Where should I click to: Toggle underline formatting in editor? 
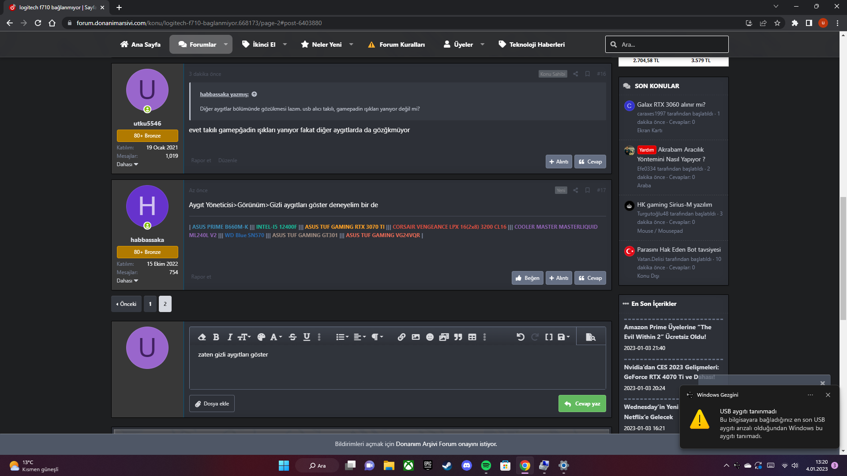[307, 337]
